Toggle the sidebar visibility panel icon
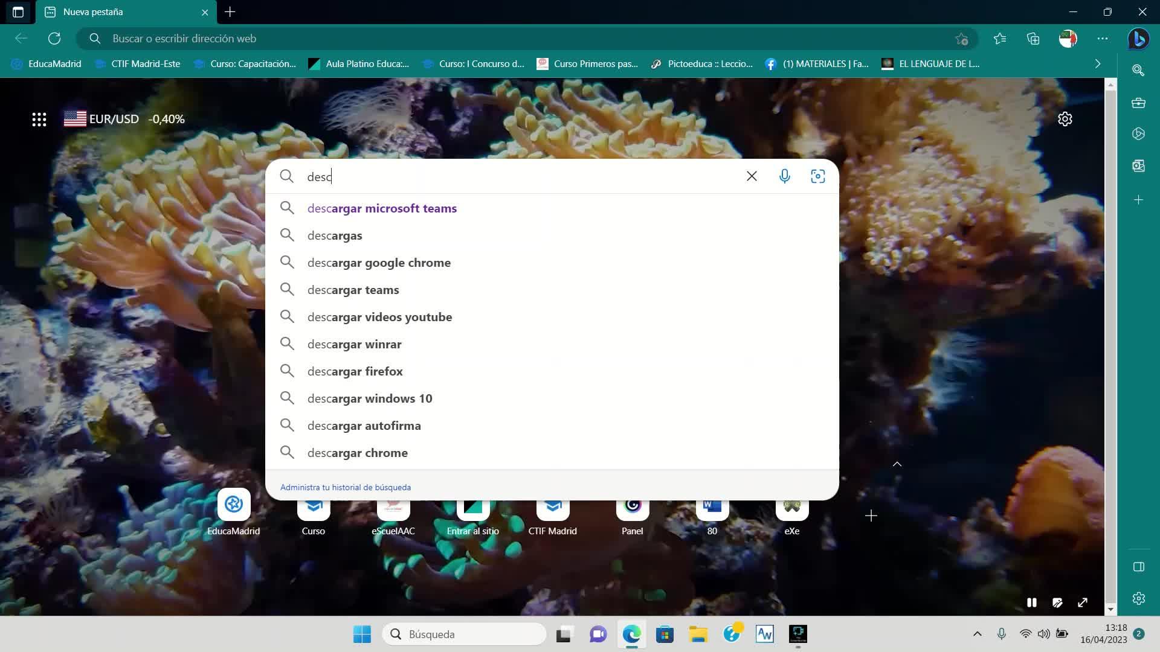The width and height of the screenshot is (1160, 652). tap(1138, 567)
